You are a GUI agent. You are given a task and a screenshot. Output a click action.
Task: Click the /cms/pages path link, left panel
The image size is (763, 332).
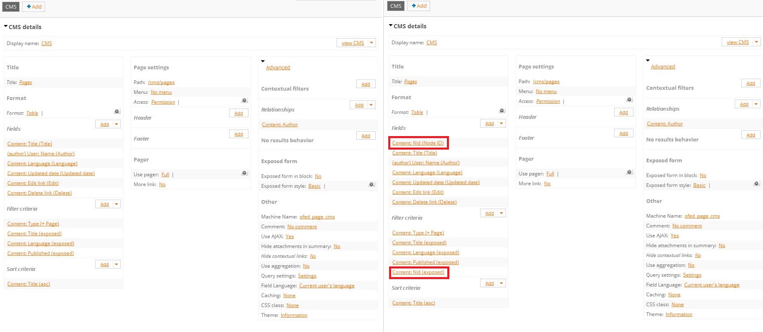pos(161,82)
